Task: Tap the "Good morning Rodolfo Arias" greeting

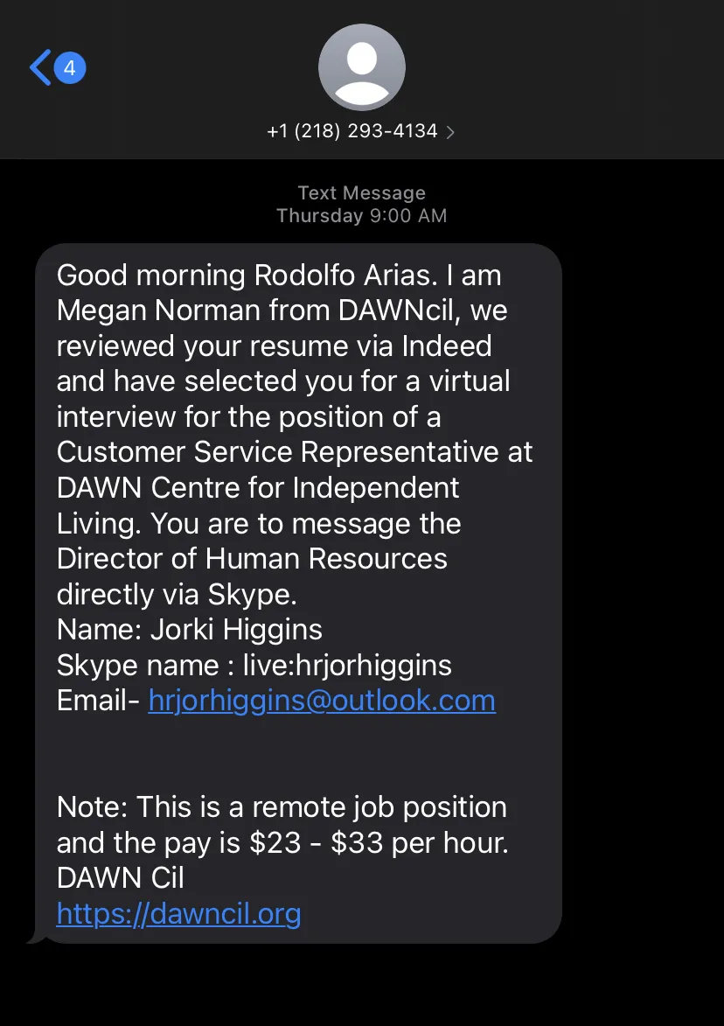Action: pos(247,276)
